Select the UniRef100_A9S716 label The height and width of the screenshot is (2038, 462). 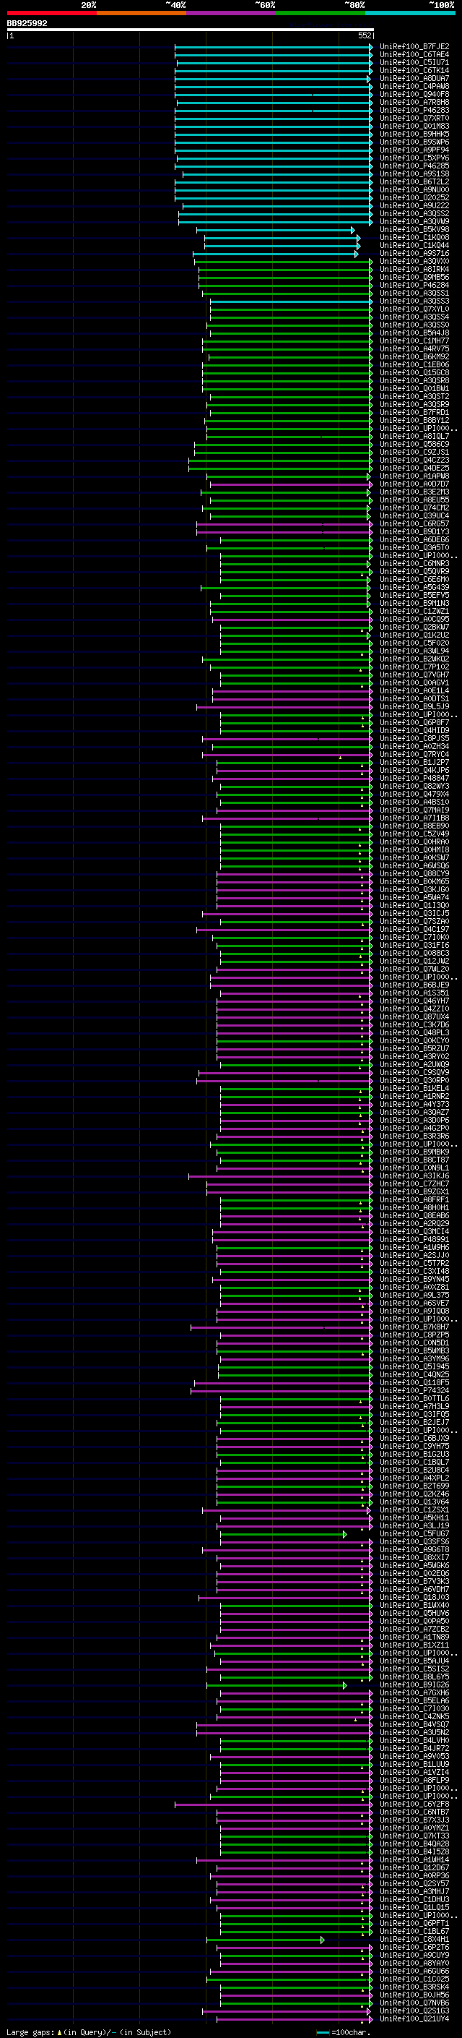(x=414, y=253)
